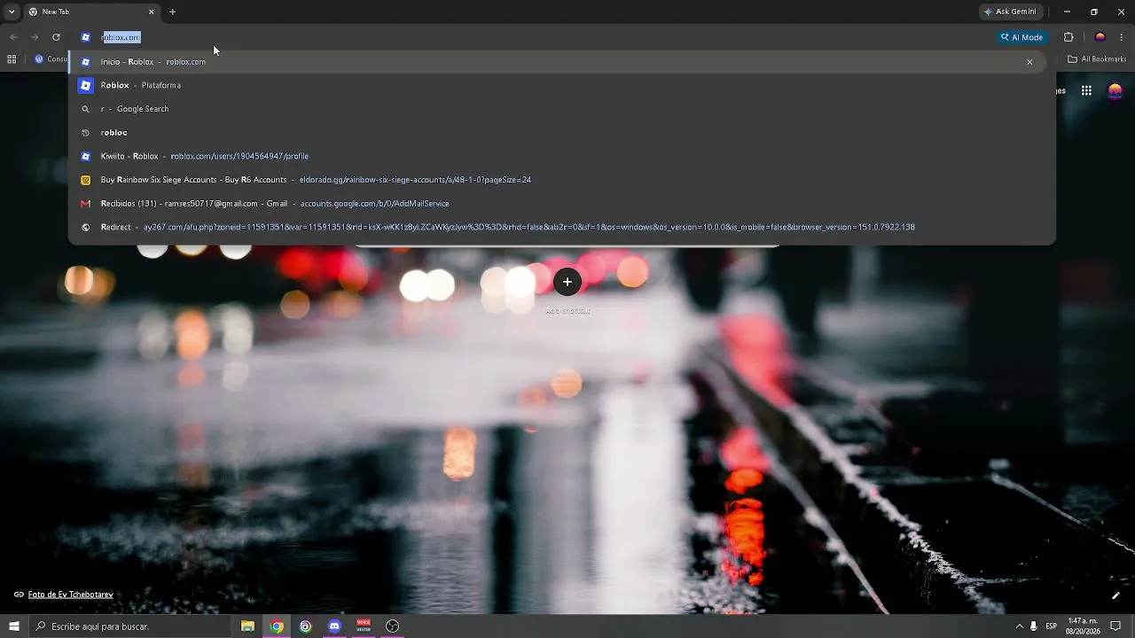This screenshot has width=1135, height=638.
Task: Open the Voice Meeter taskbar icon
Action: click(x=364, y=626)
